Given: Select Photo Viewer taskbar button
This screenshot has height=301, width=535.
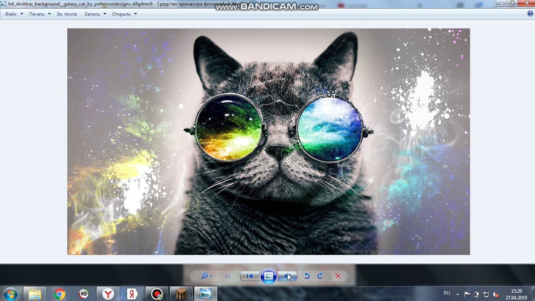Looking at the screenshot, I should tap(206, 294).
